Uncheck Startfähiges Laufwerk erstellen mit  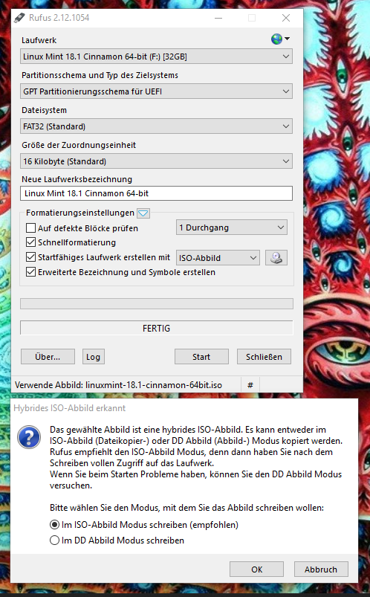click(31, 257)
